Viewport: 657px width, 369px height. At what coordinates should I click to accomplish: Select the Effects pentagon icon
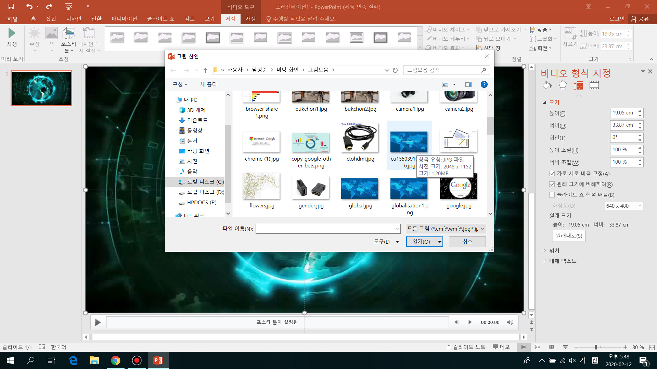click(x=563, y=85)
